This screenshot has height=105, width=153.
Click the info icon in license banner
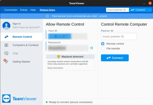click(x=47, y=16)
